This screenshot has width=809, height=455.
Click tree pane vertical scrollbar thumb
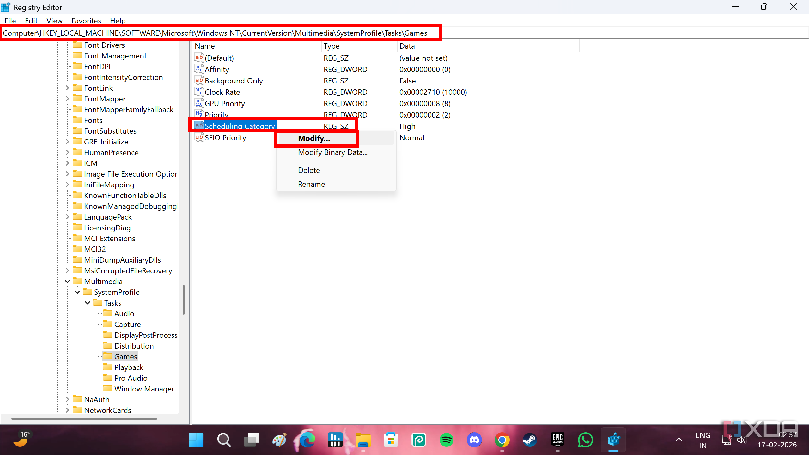(x=184, y=300)
